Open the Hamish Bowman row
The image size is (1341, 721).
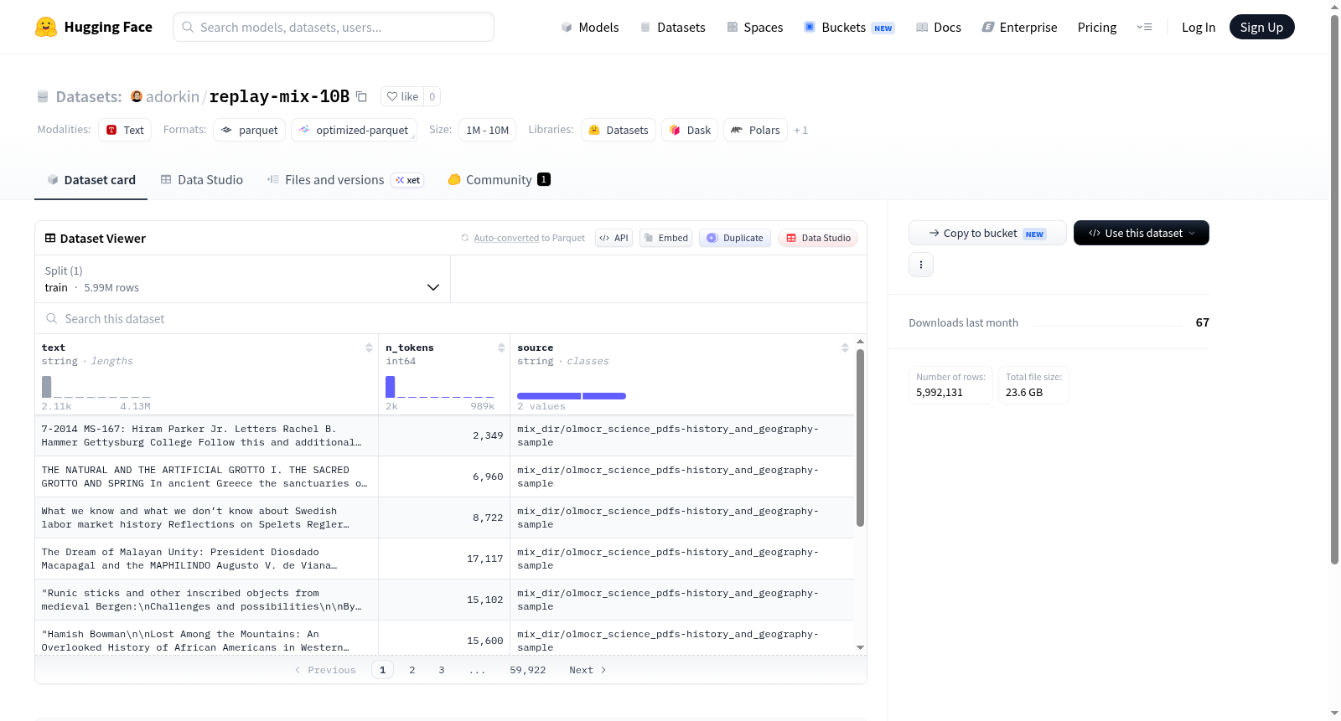pyautogui.click(x=444, y=638)
